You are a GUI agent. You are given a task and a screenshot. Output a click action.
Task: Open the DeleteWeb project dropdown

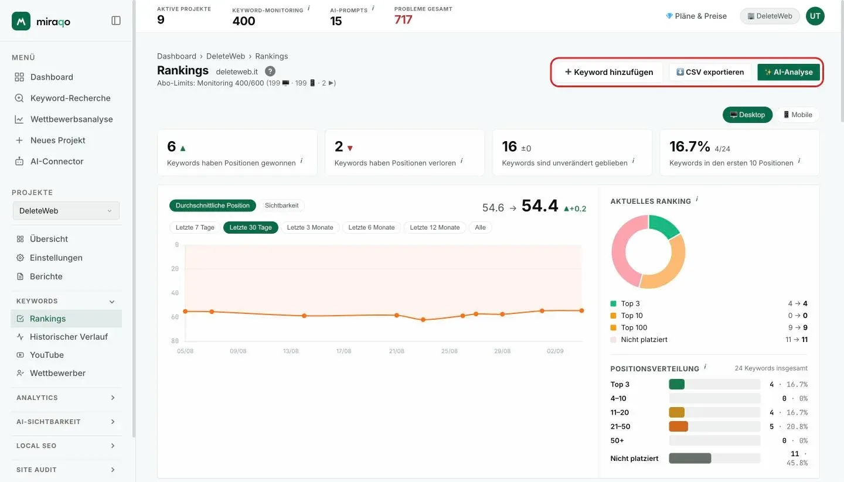tap(66, 211)
